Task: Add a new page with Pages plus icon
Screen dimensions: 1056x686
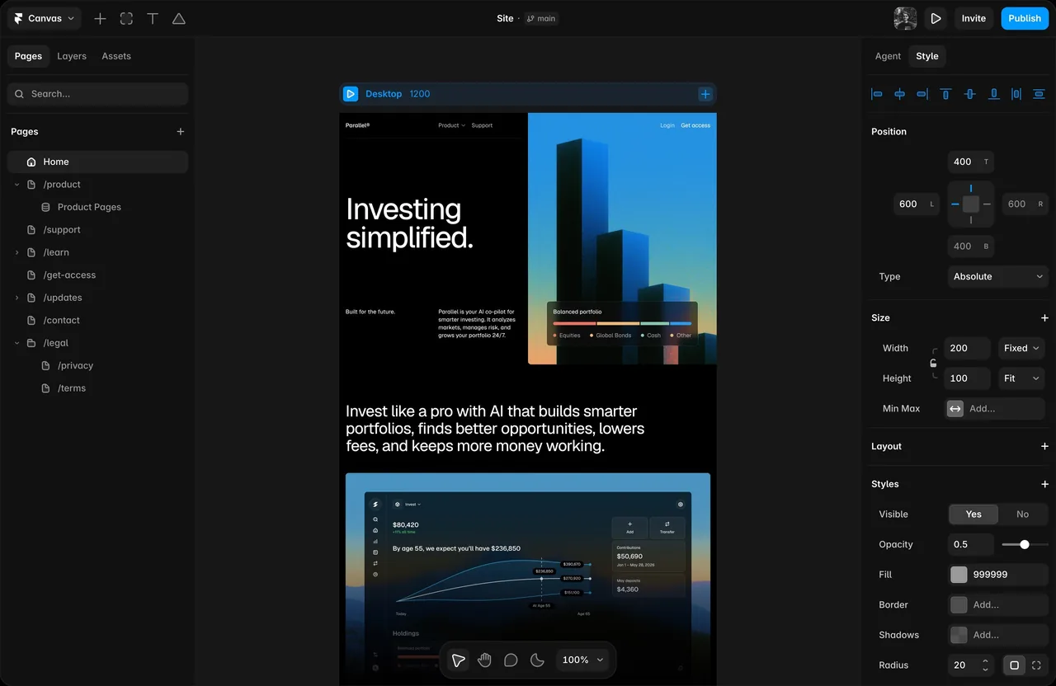Action: click(x=181, y=131)
